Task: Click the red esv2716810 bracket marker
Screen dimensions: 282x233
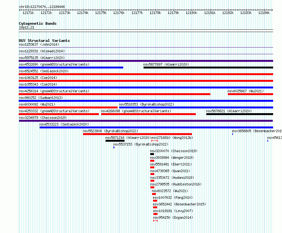Action: click(x=155, y=141)
